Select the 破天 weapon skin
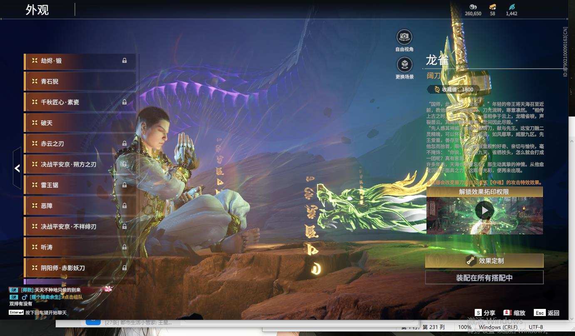The width and height of the screenshot is (575, 336). [x=80, y=123]
